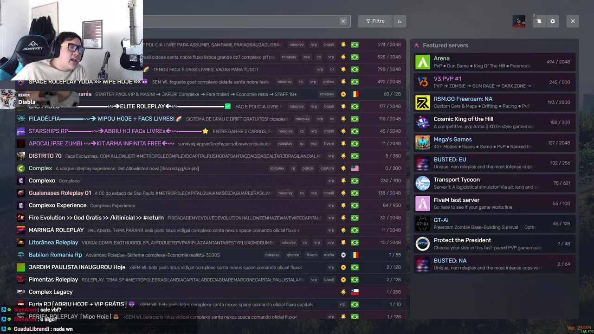594x334 pixels.
Task: Select the V3 PVP #1 featured server
Action: [x=495, y=82]
